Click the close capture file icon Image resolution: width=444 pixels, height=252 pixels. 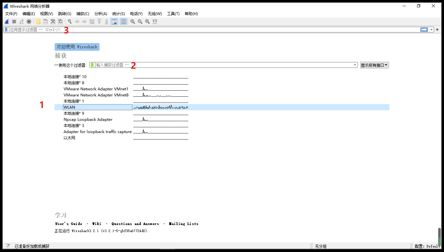click(53, 22)
